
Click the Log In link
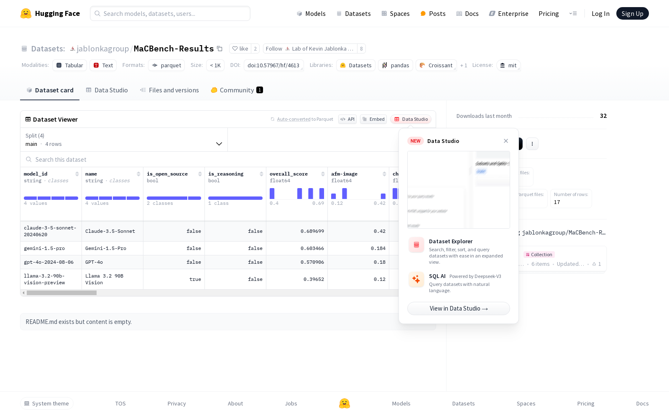tap(600, 13)
